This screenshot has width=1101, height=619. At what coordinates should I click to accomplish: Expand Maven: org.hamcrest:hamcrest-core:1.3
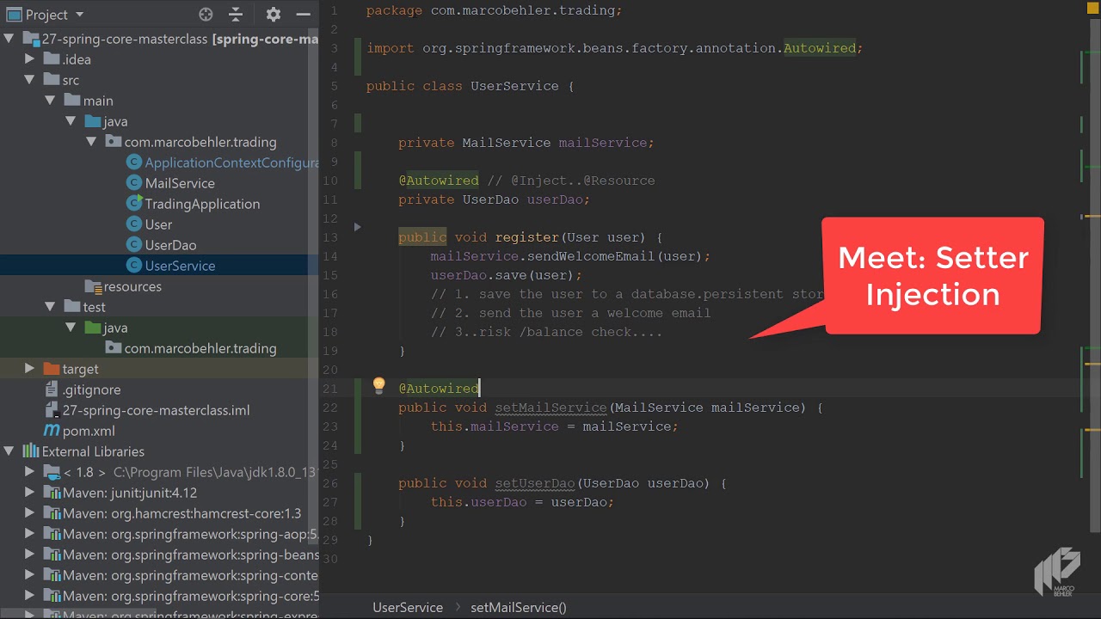[x=30, y=513]
